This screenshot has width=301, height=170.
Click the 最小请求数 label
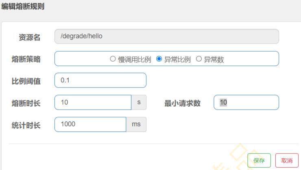pos(182,103)
